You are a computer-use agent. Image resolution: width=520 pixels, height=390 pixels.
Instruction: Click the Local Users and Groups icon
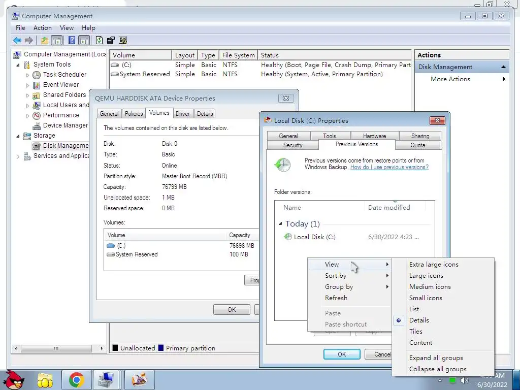(x=37, y=106)
